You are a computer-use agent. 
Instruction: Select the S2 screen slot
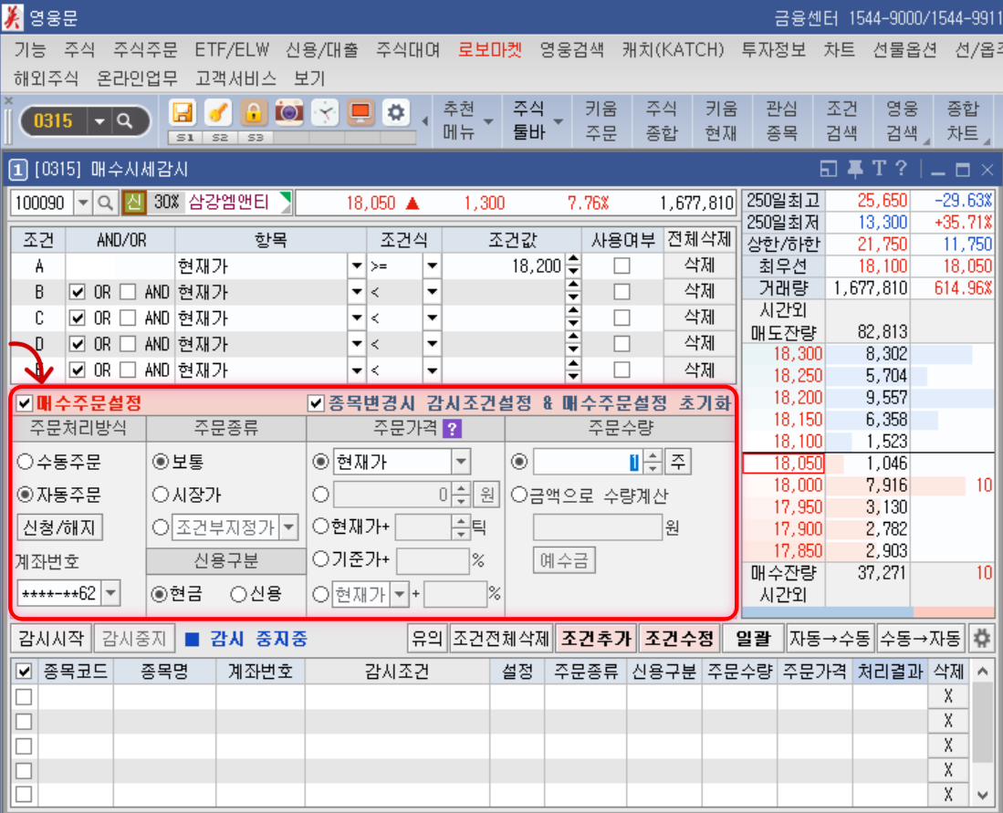(220, 138)
